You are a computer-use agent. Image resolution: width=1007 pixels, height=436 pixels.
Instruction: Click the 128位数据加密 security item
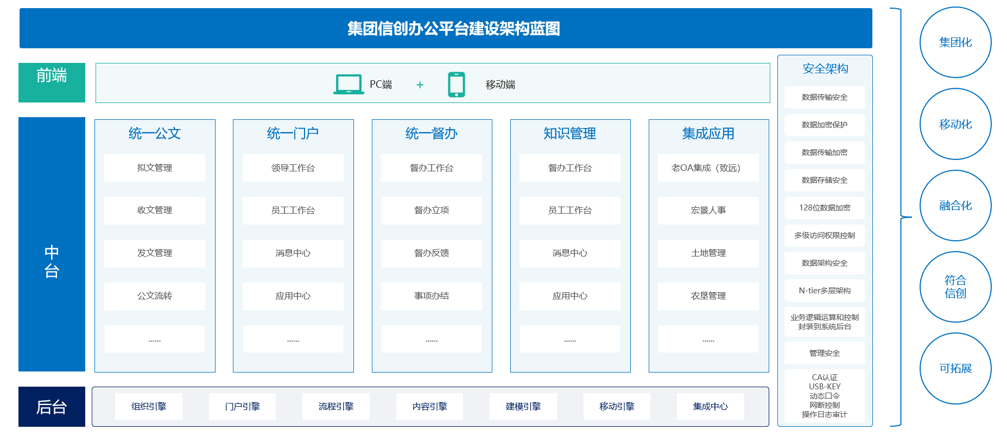pos(825,208)
